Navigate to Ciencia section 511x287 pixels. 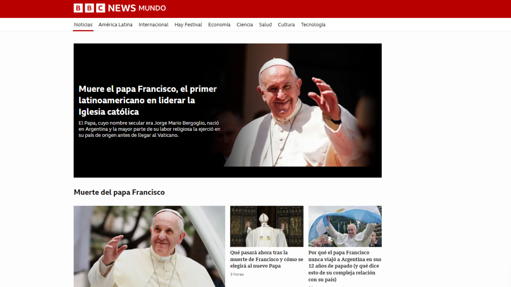point(244,25)
